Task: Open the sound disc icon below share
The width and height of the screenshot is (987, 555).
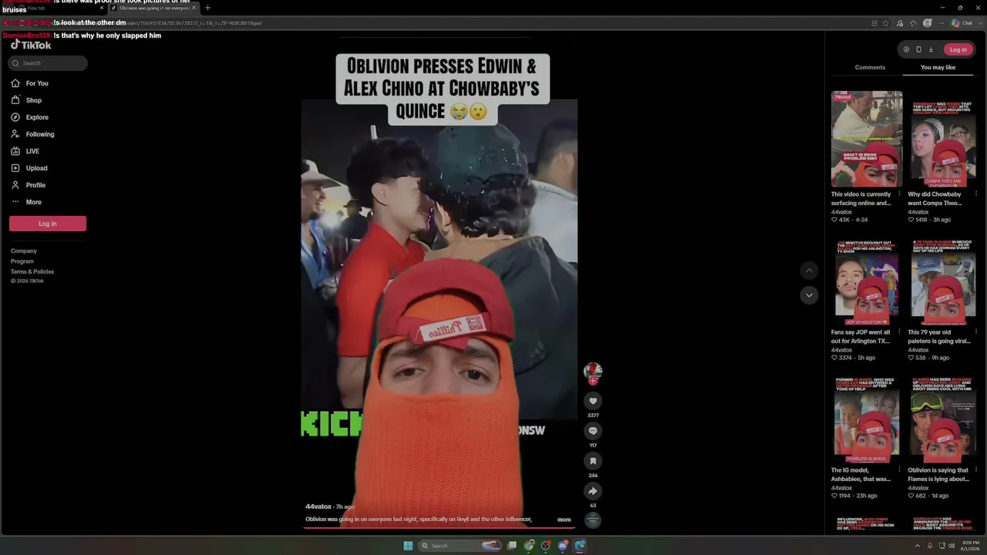Action: click(593, 520)
